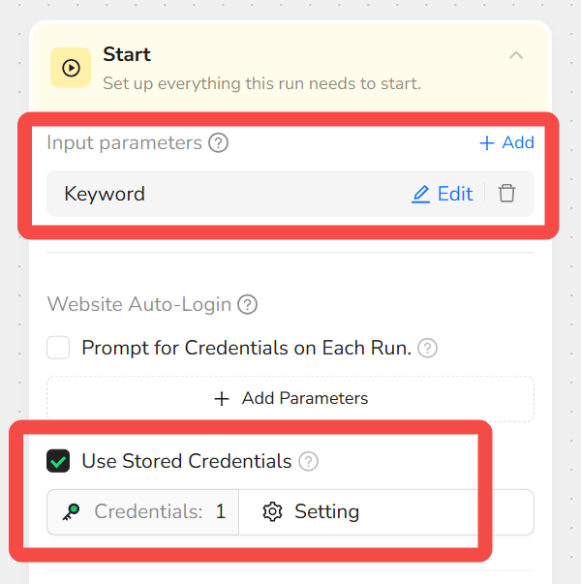Viewport: 581px width, 584px height.
Task: Show help tooltip icon for Prompt for Credentials
Action: click(427, 348)
